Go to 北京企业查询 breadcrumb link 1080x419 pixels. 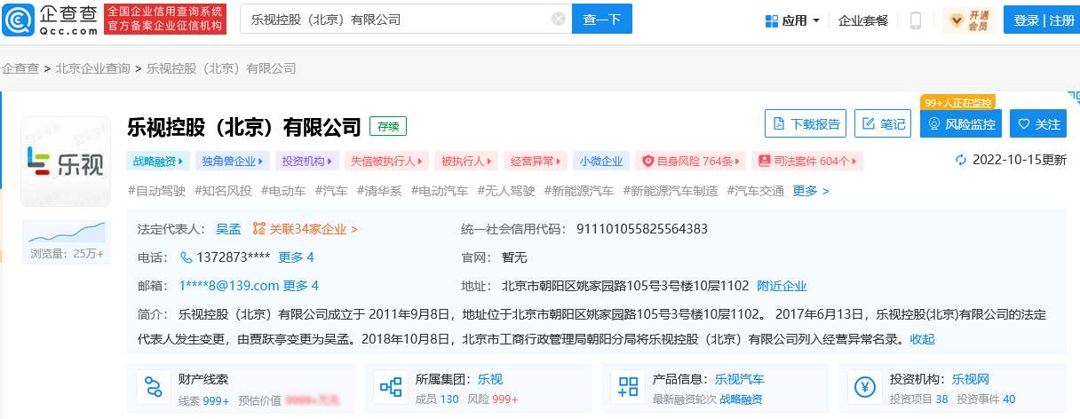coord(92,68)
